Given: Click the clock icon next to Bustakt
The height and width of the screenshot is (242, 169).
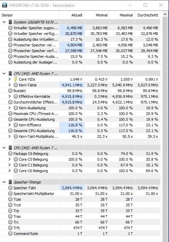Looking at the screenshot, I should pos(10,91).
